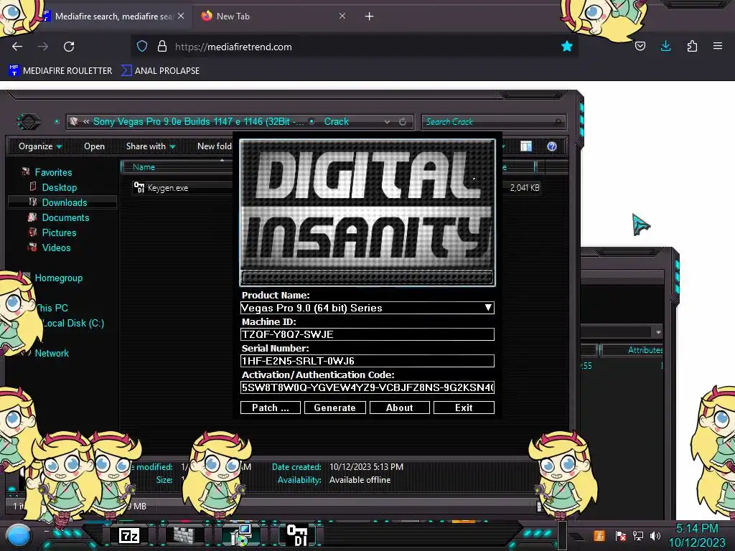Open Pictures in the navigation pane
This screenshot has width=735, height=551.
point(59,232)
